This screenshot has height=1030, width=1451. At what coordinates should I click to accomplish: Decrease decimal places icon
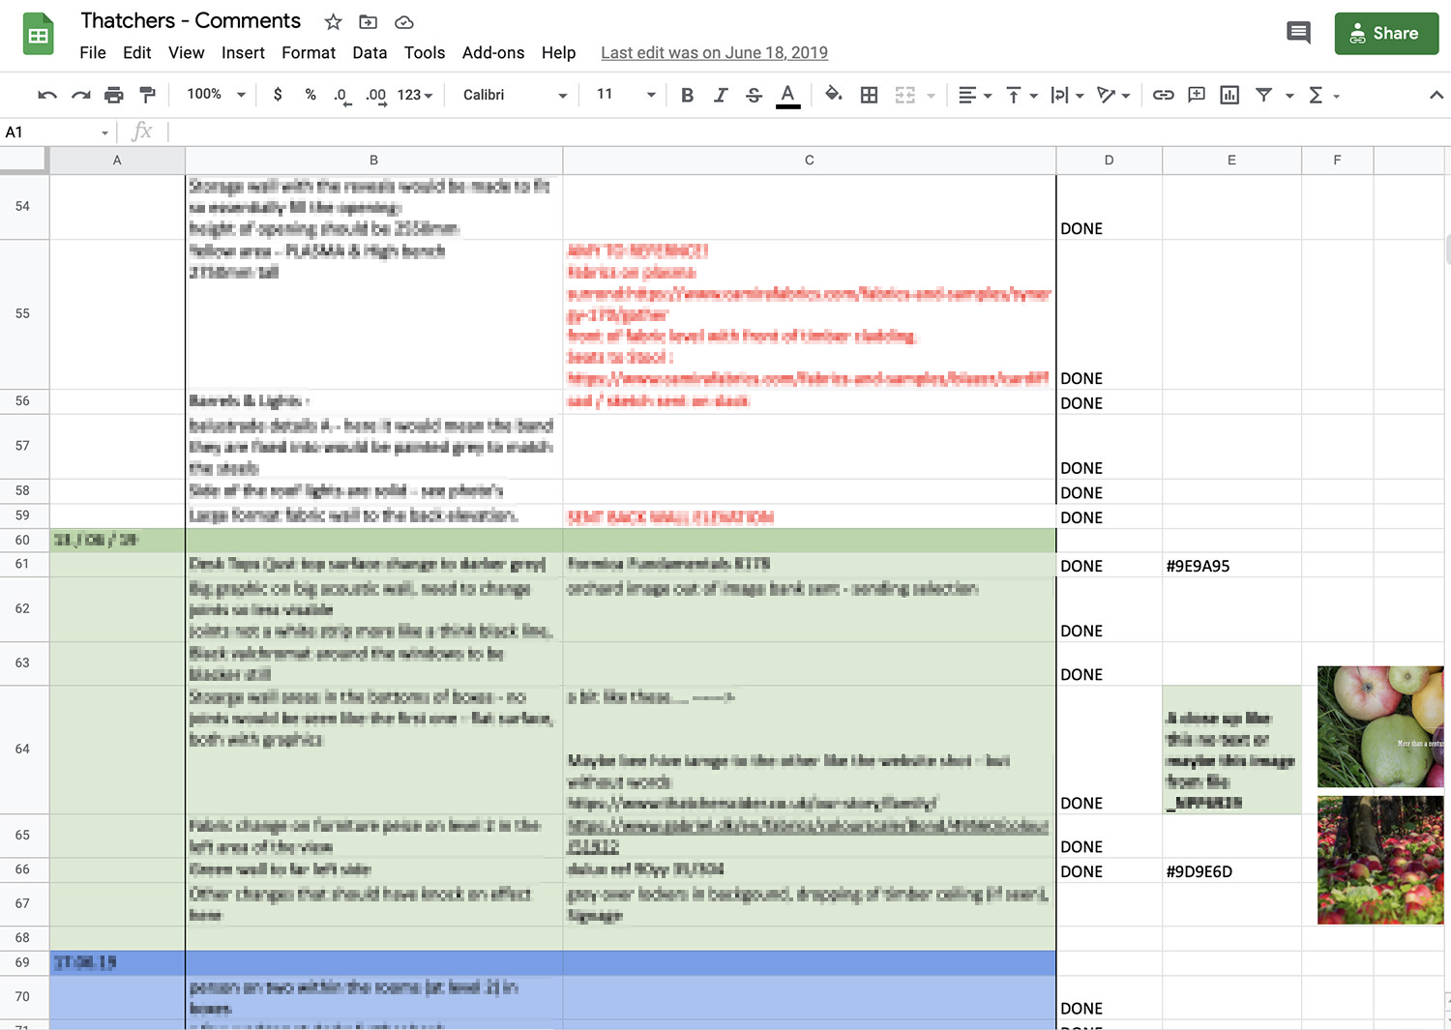342,96
